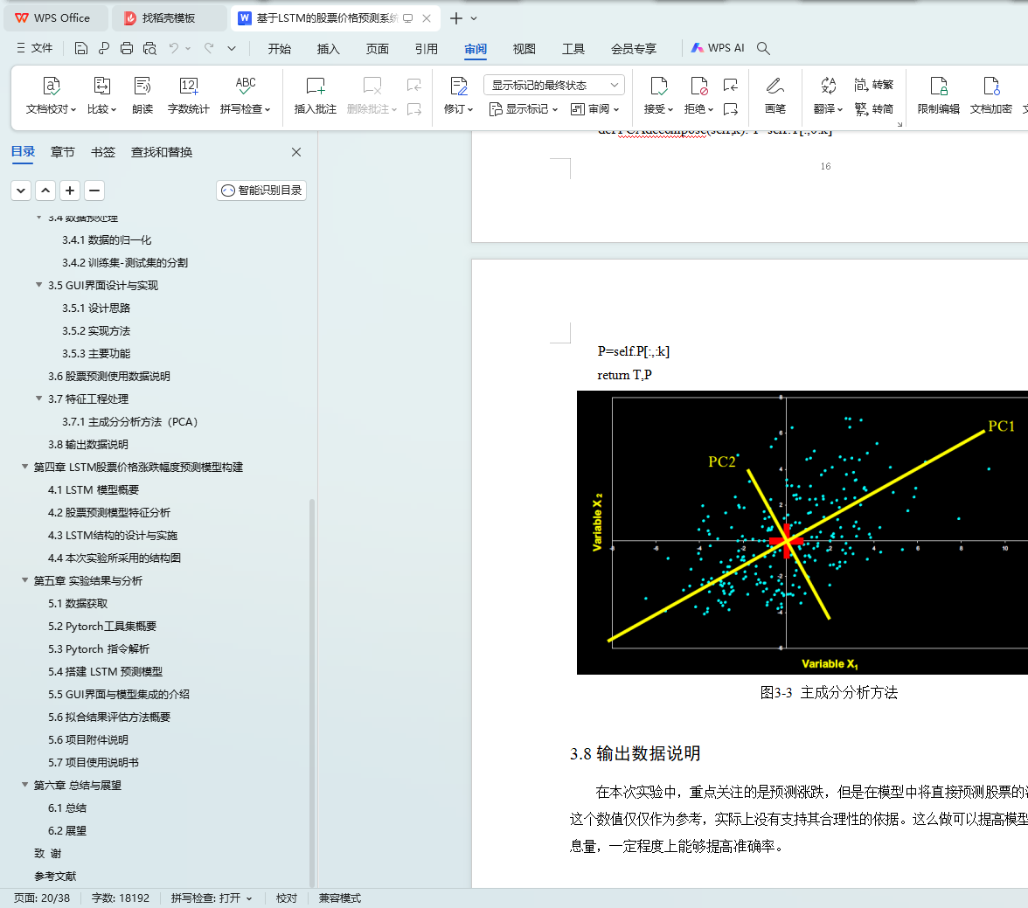Jump to 5.4 搭建 LSTM 预测模型 heading
The height and width of the screenshot is (908, 1028).
point(105,671)
